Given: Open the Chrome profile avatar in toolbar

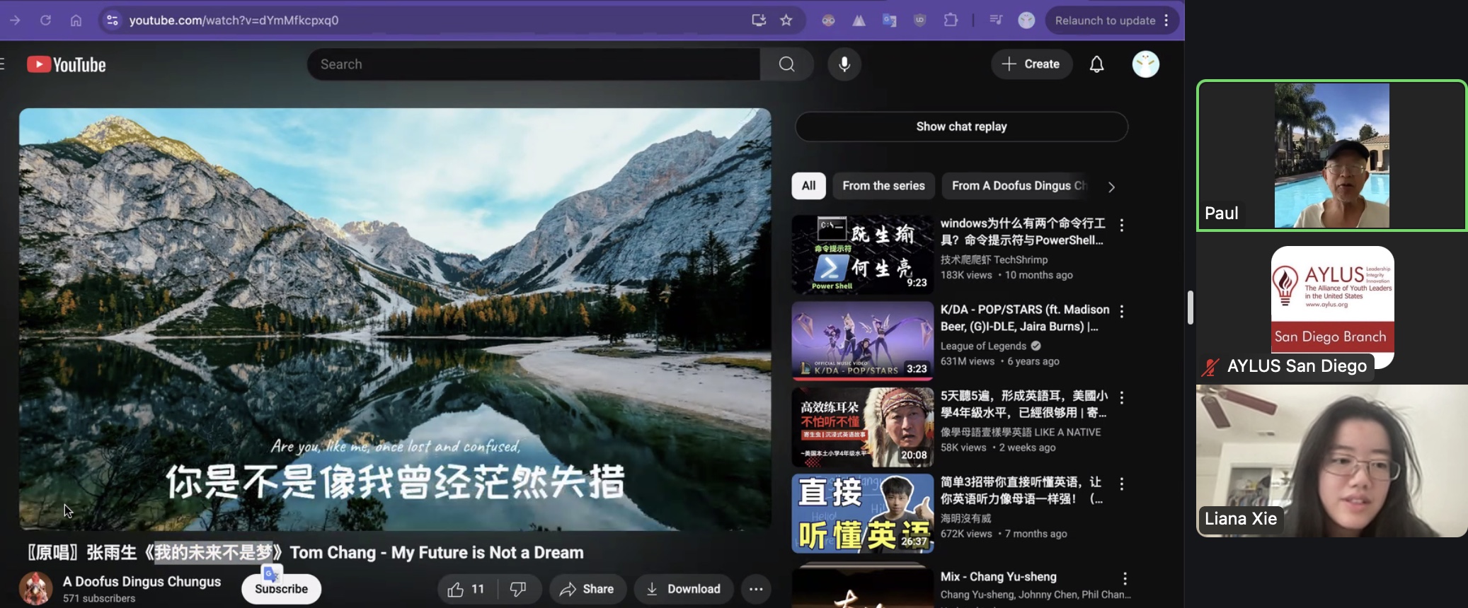Looking at the screenshot, I should [1026, 21].
